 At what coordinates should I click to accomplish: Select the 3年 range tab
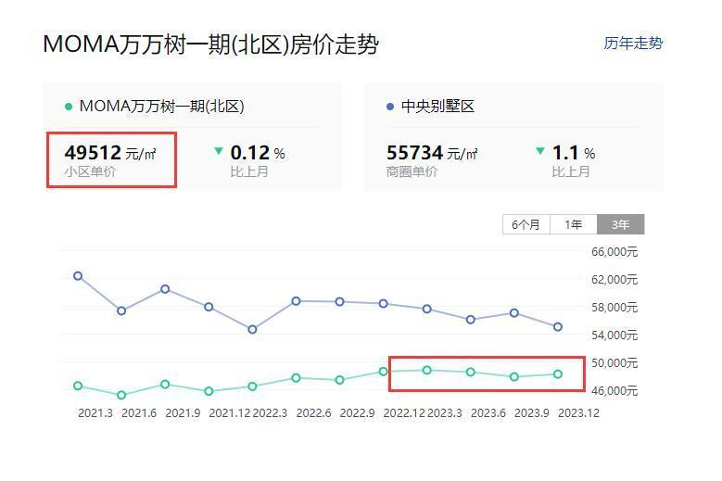click(x=621, y=224)
